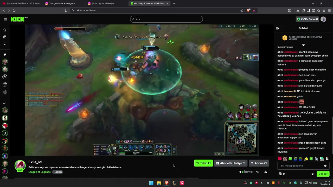Open the chat shop icon
Viewport: 333px width, 187px height.
[280, 174]
